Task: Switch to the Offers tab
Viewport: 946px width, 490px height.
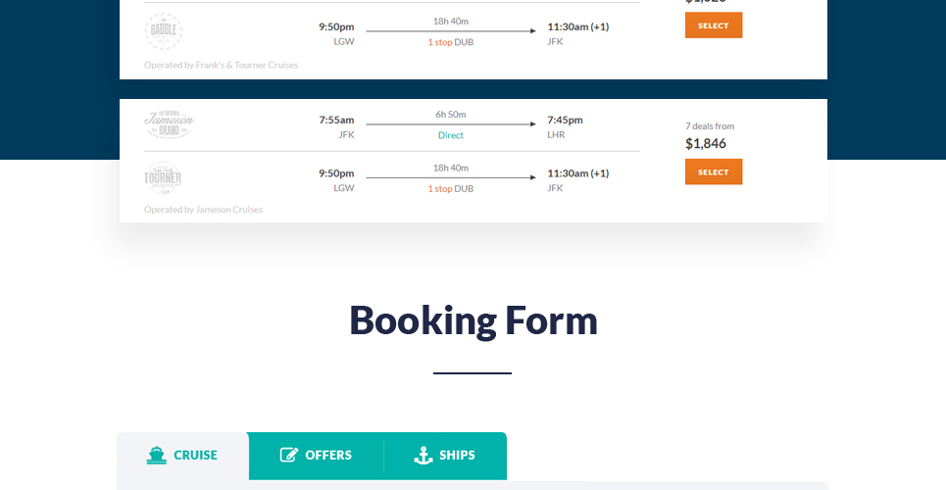Action: click(316, 457)
